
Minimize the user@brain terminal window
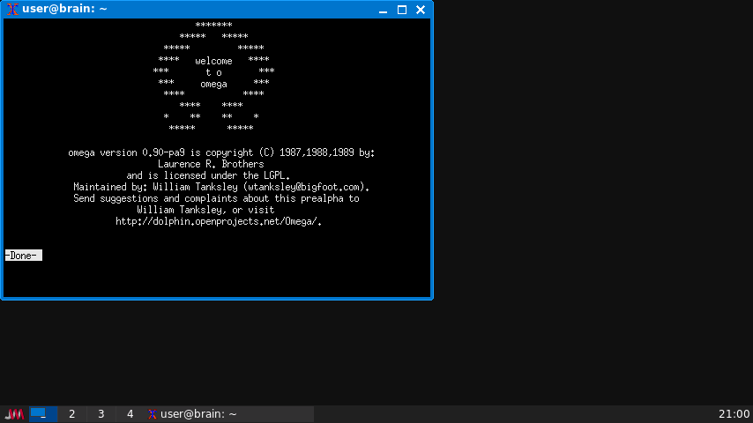tap(383, 10)
